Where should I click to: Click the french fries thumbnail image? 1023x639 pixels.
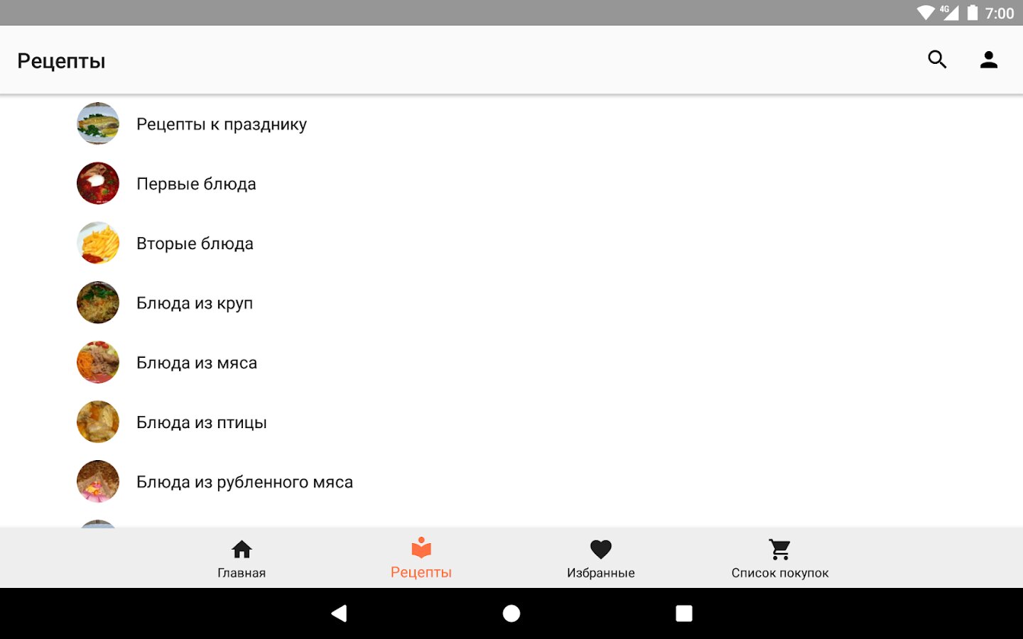(x=98, y=243)
